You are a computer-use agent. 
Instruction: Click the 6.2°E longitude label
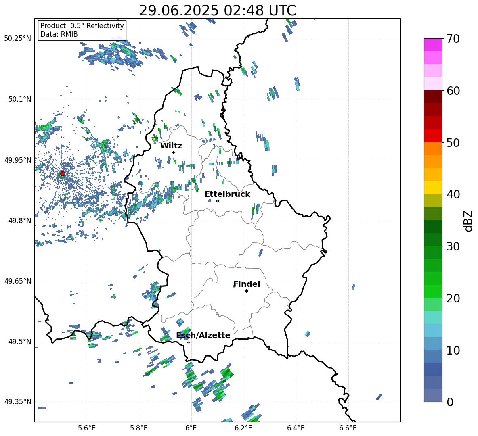(243, 428)
